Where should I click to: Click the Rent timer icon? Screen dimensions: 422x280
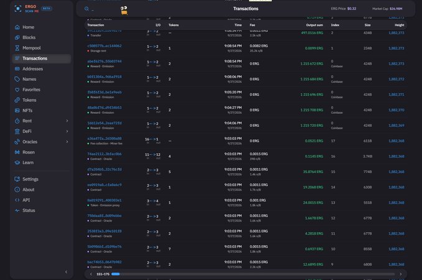click(17, 121)
